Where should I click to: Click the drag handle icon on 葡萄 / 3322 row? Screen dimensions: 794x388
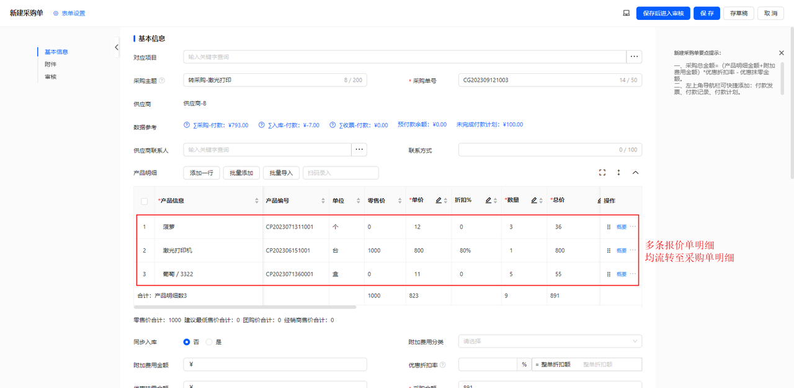pos(609,274)
